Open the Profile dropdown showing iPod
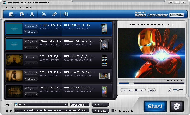190x115 pixels. coord(41,105)
